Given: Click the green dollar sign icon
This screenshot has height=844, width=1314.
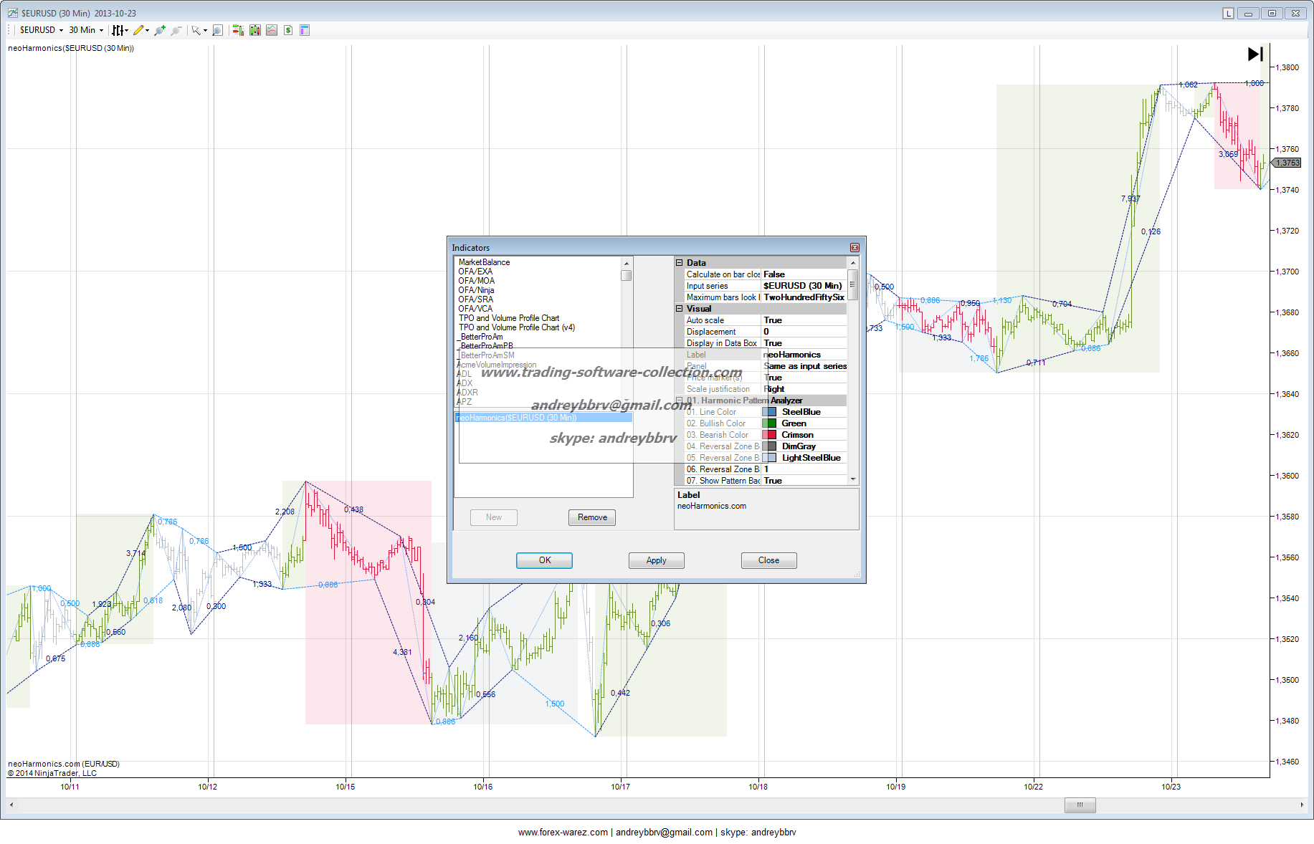Looking at the screenshot, I should click(x=288, y=30).
